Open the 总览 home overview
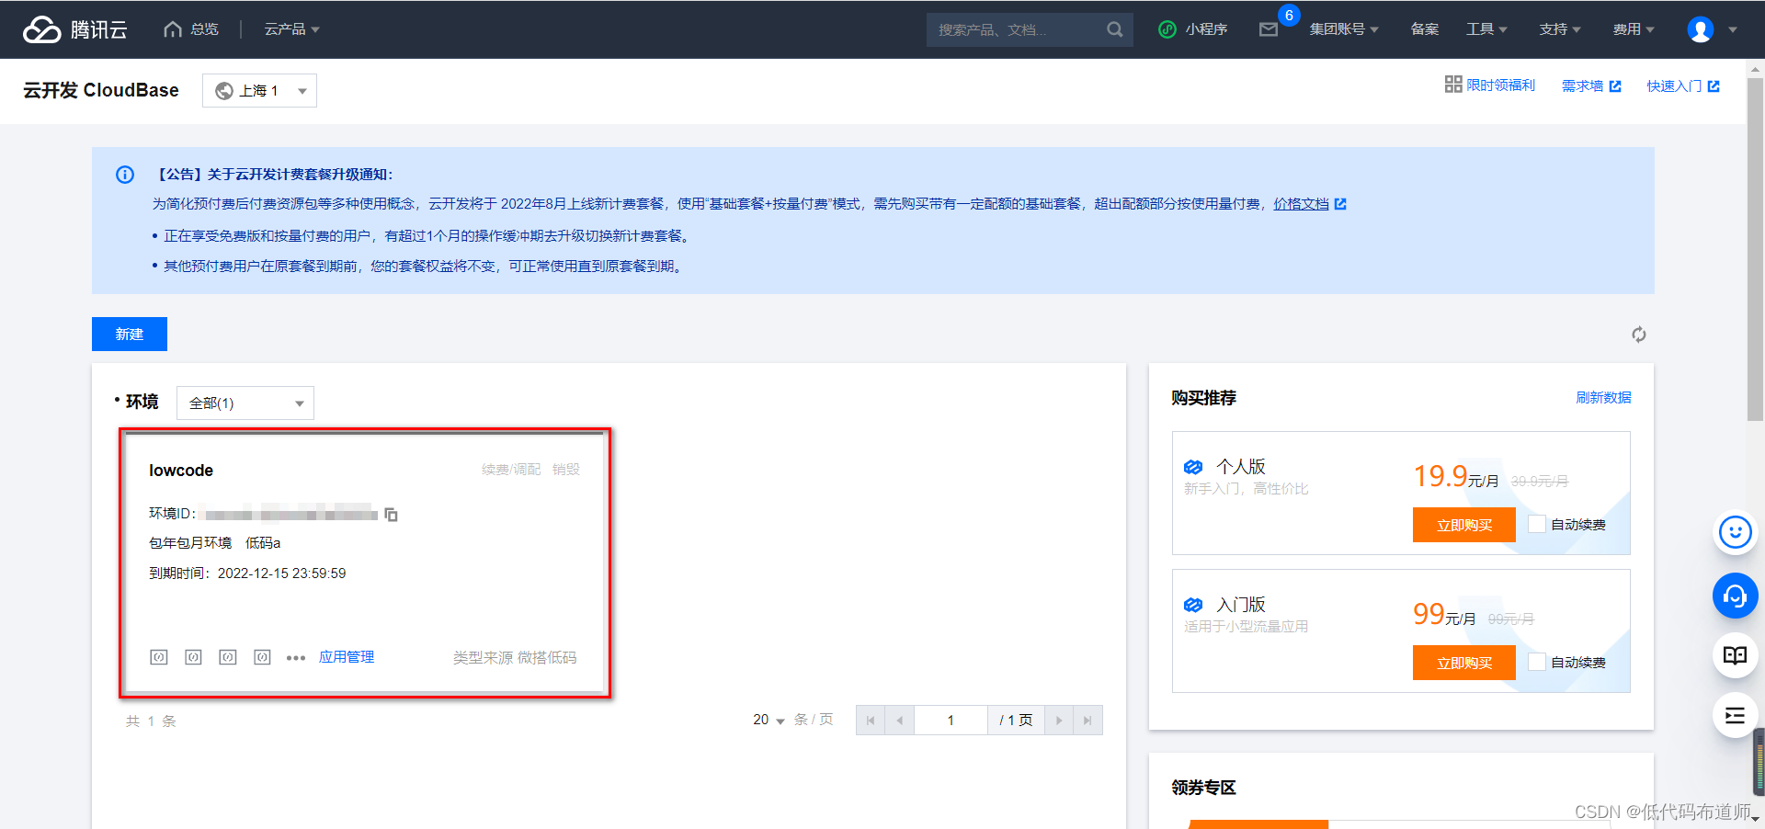The image size is (1765, 829). pos(191,29)
